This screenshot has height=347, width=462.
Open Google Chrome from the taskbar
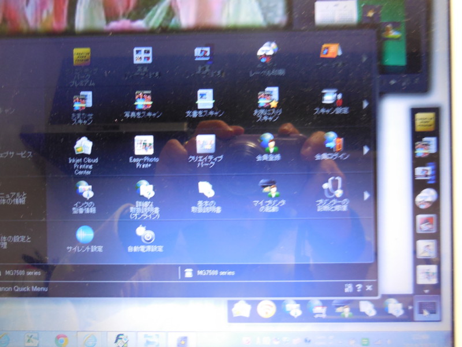point(62,340)
